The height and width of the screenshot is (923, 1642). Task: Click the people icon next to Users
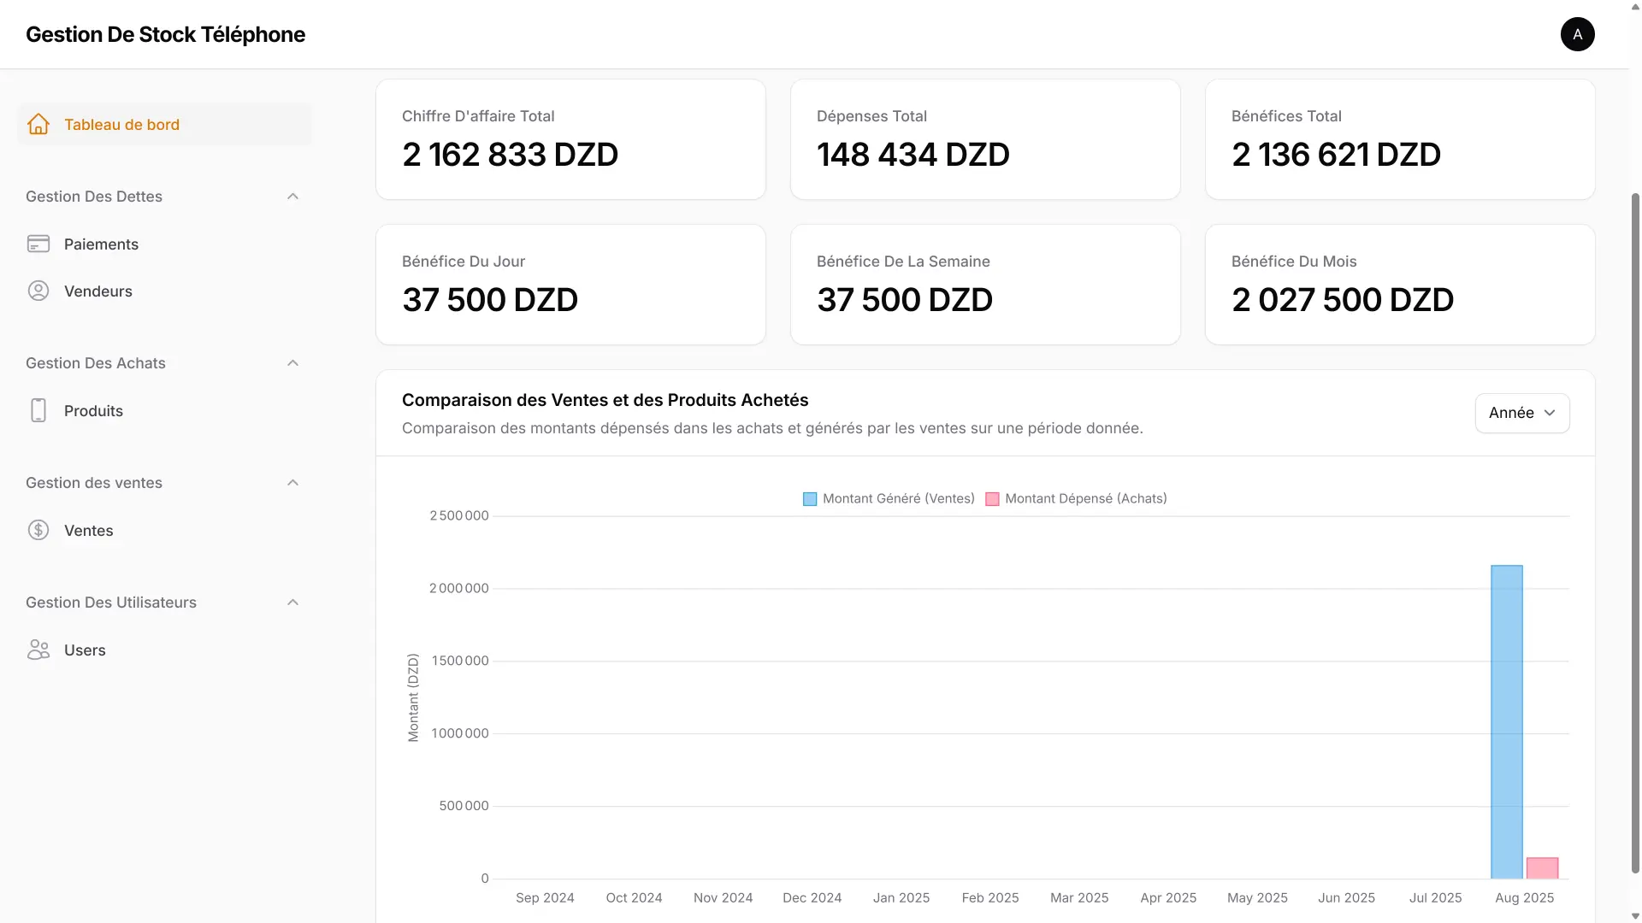[x=38, y=650]
